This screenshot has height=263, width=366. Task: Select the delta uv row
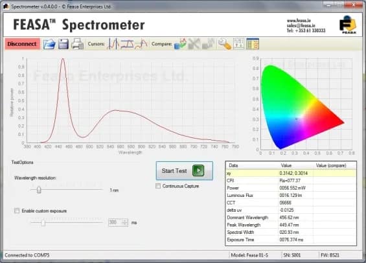coord(291,211)
